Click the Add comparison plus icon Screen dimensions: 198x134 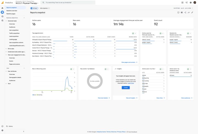coord(49,8)
